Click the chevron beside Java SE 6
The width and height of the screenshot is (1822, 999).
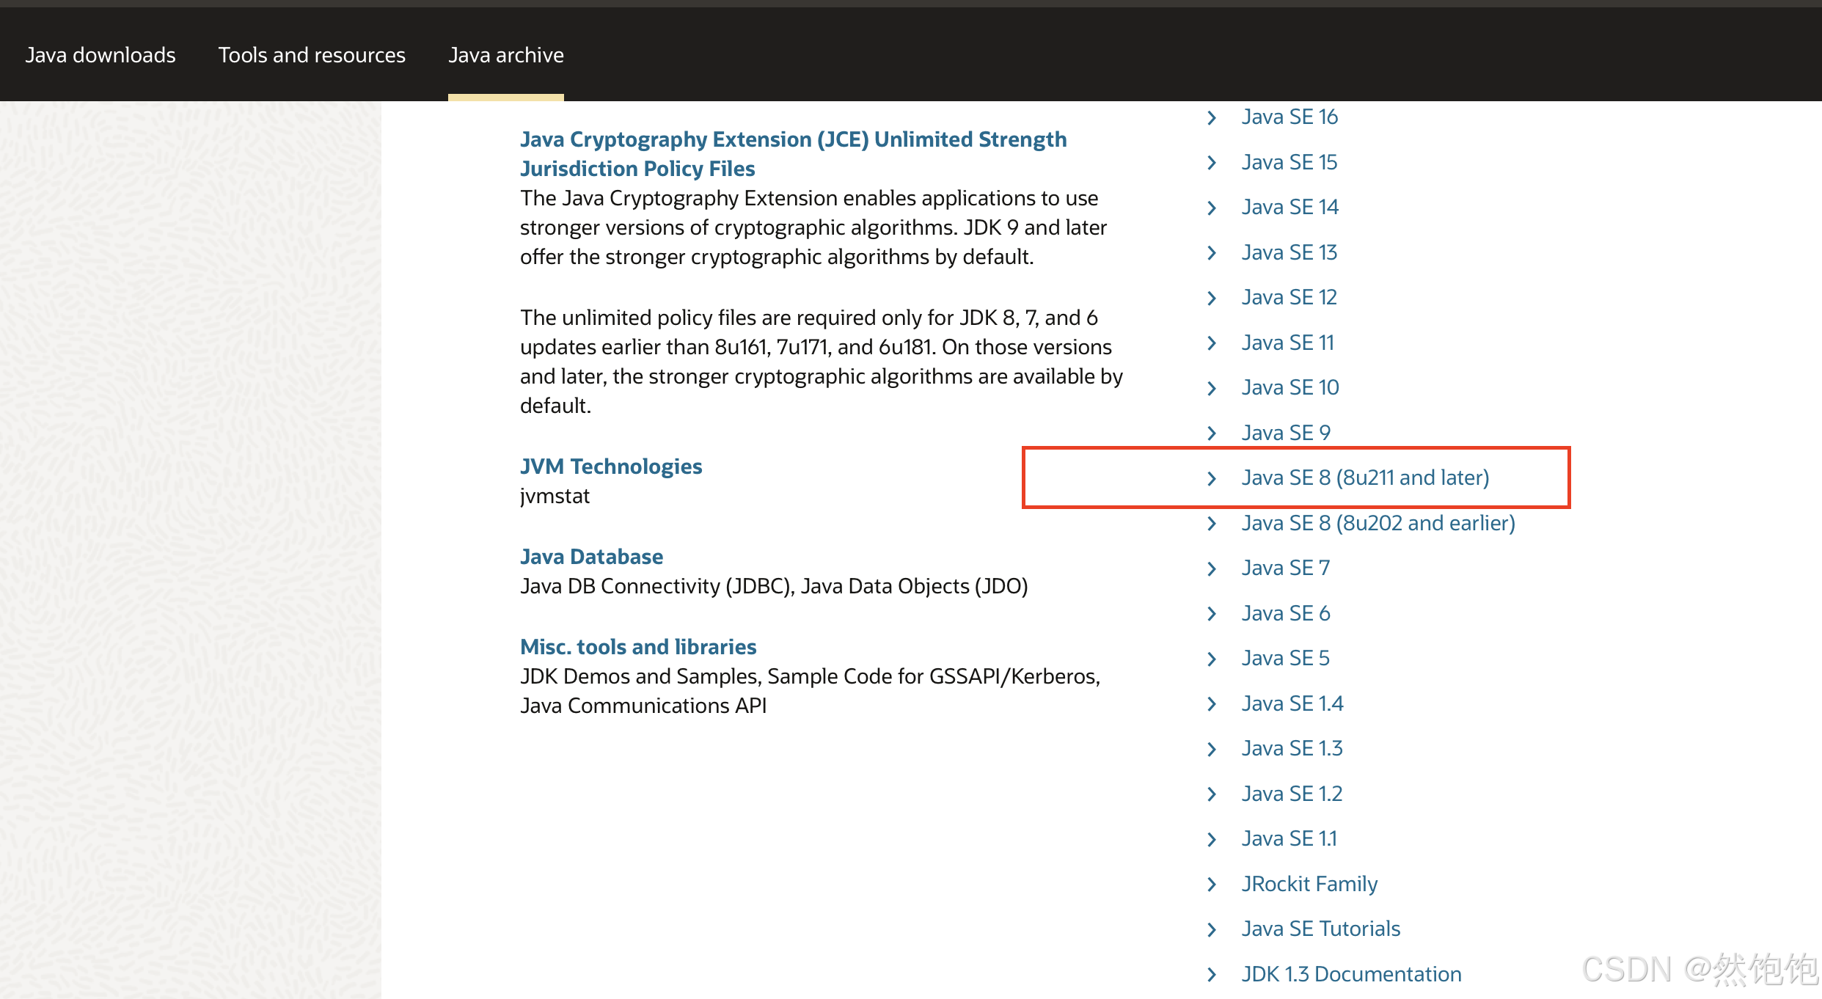coord(1212,614)
